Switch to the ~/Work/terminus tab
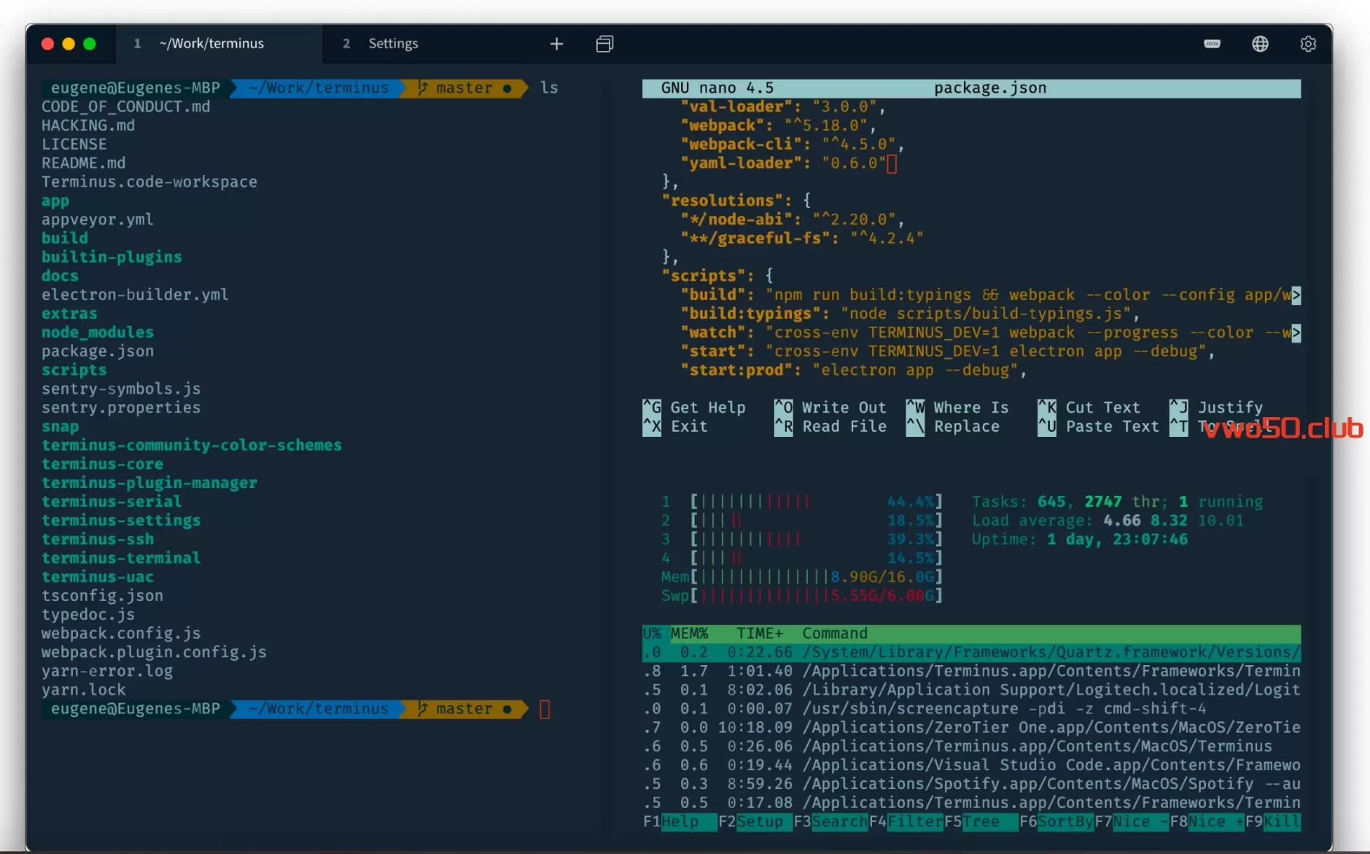Image resolution: width=1370 pixels, height=854 pixels. coord(211,44)
